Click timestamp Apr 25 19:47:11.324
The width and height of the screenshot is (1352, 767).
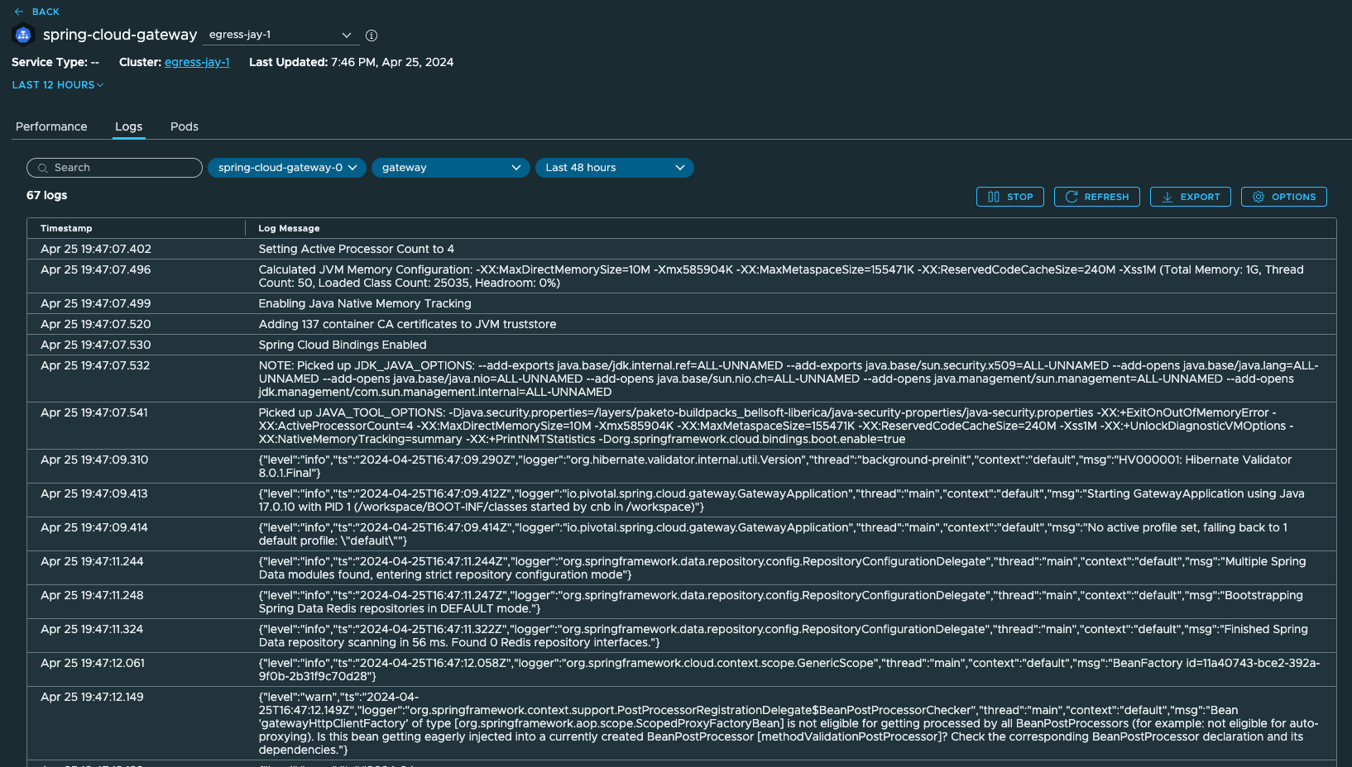coord(92,629)
